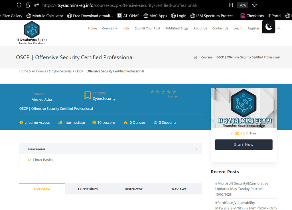Click Home in the course breadcrumb trail
292x210 pixels.
point(24,71)
